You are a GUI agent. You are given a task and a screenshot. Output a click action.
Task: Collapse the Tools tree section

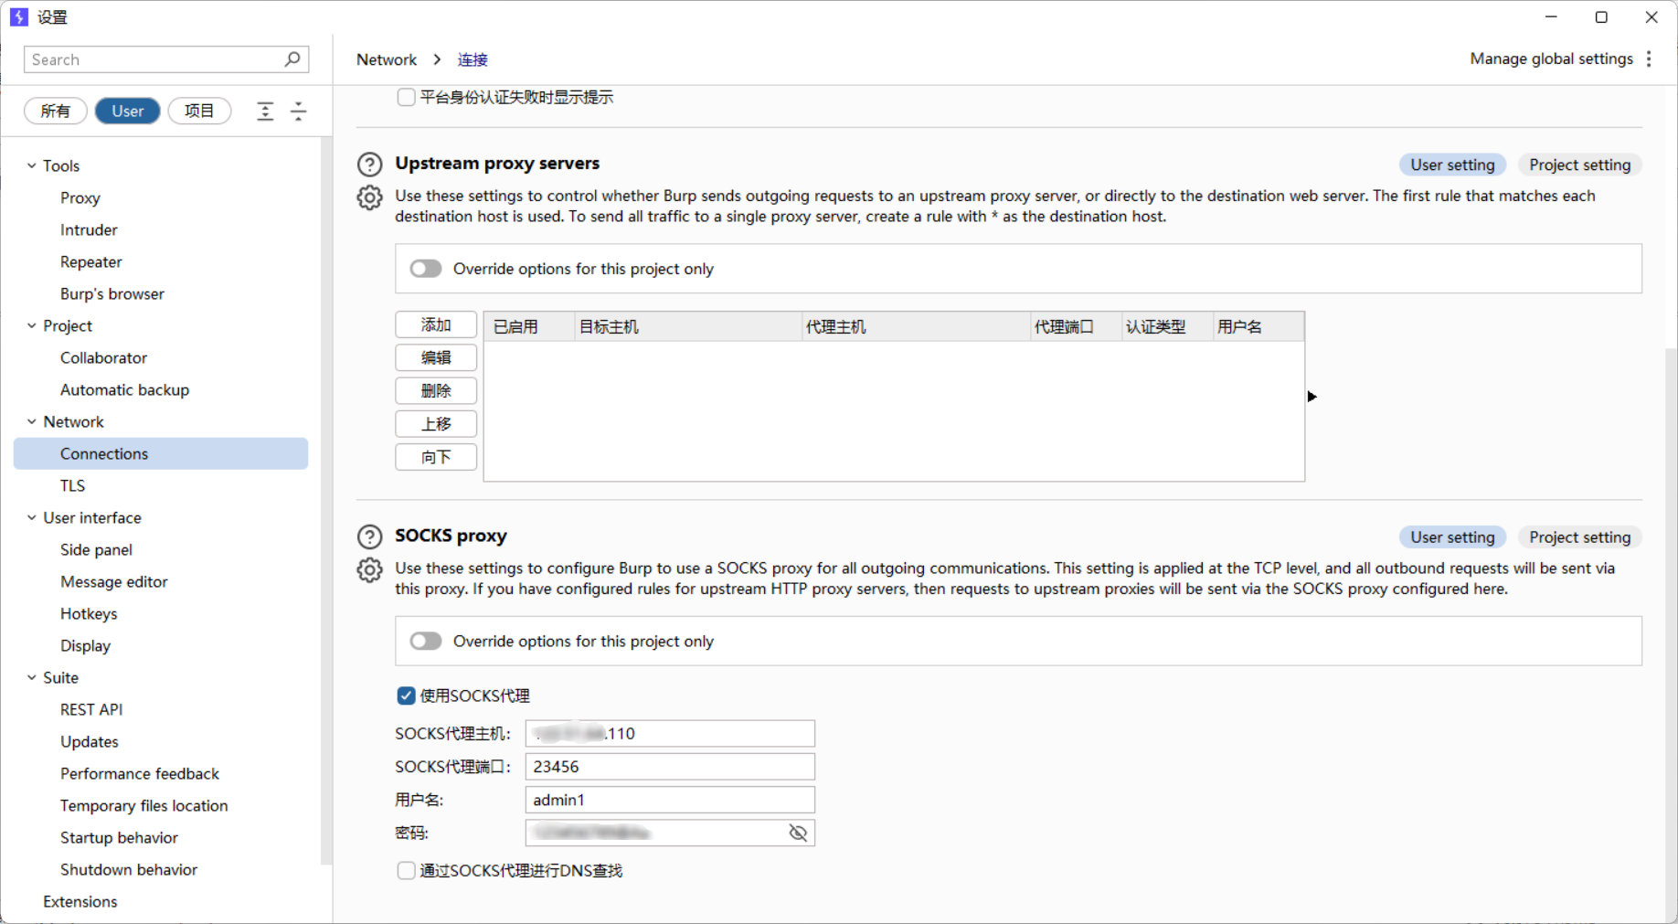[x=32, y=165]
